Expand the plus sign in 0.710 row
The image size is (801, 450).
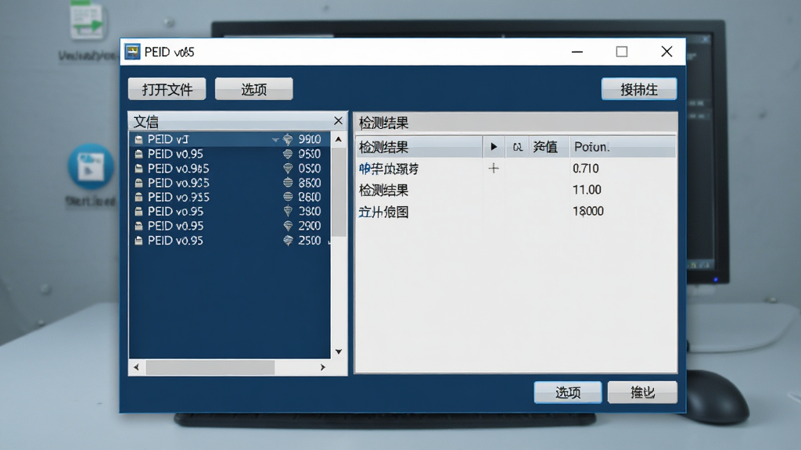click(x=494, y=169)
